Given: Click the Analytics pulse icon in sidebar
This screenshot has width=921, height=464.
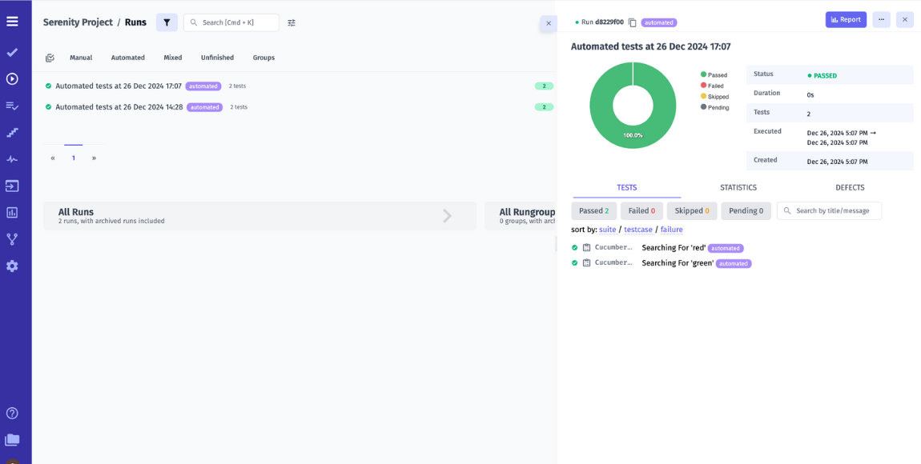Looking at the screenshot, I should [11, 158].
